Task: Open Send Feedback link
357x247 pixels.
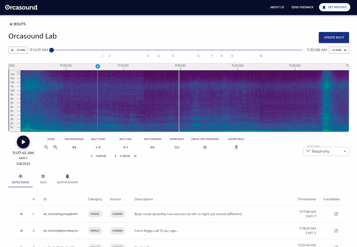Action: 302,7
